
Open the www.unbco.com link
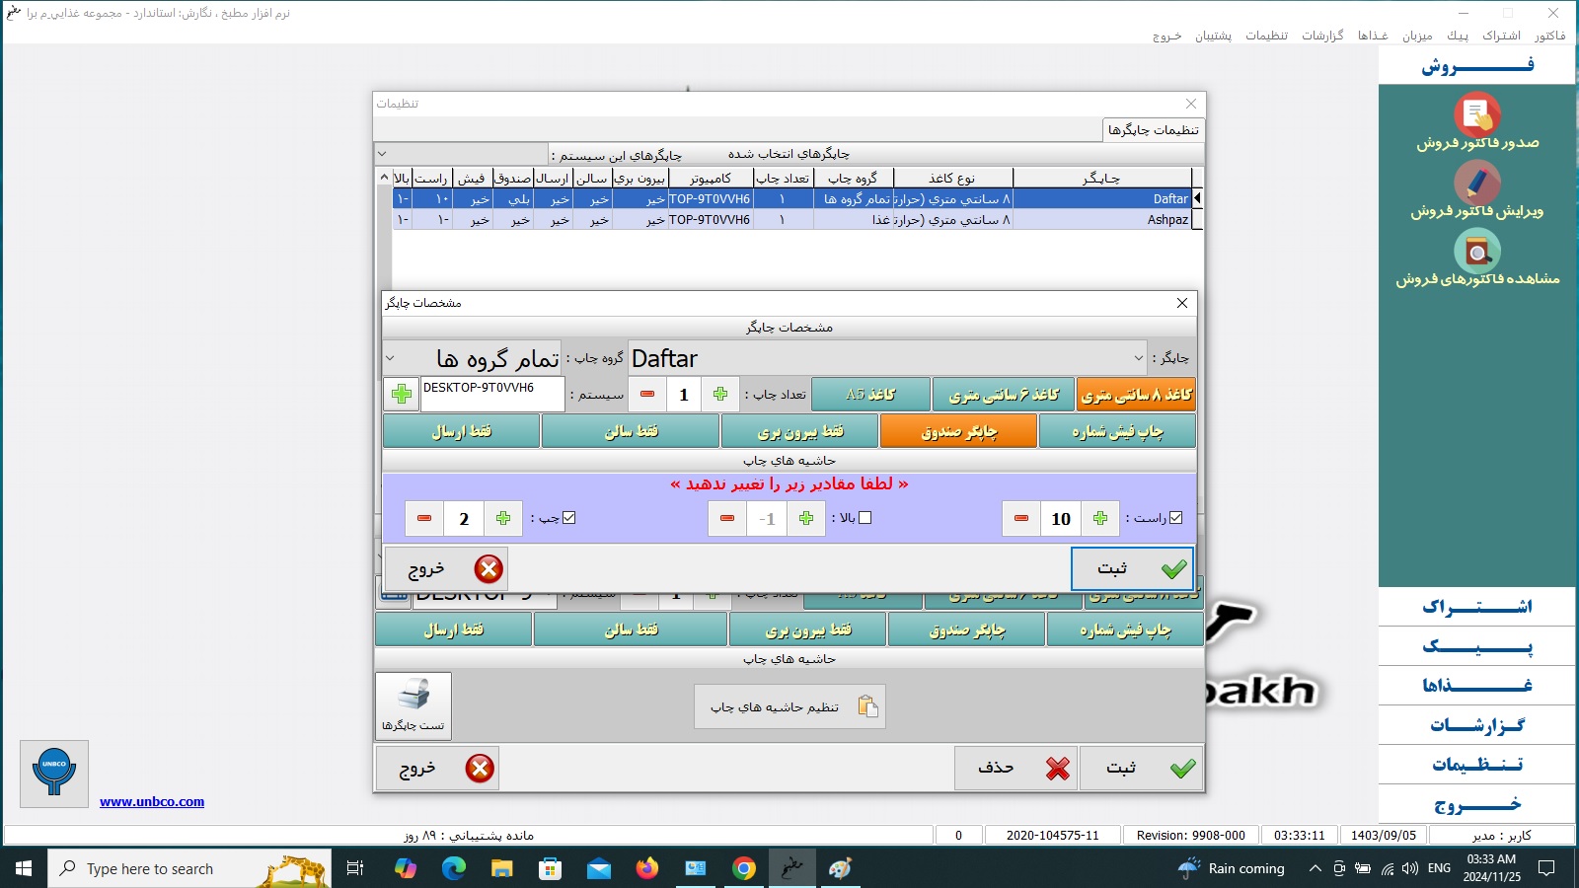(152, 801)
